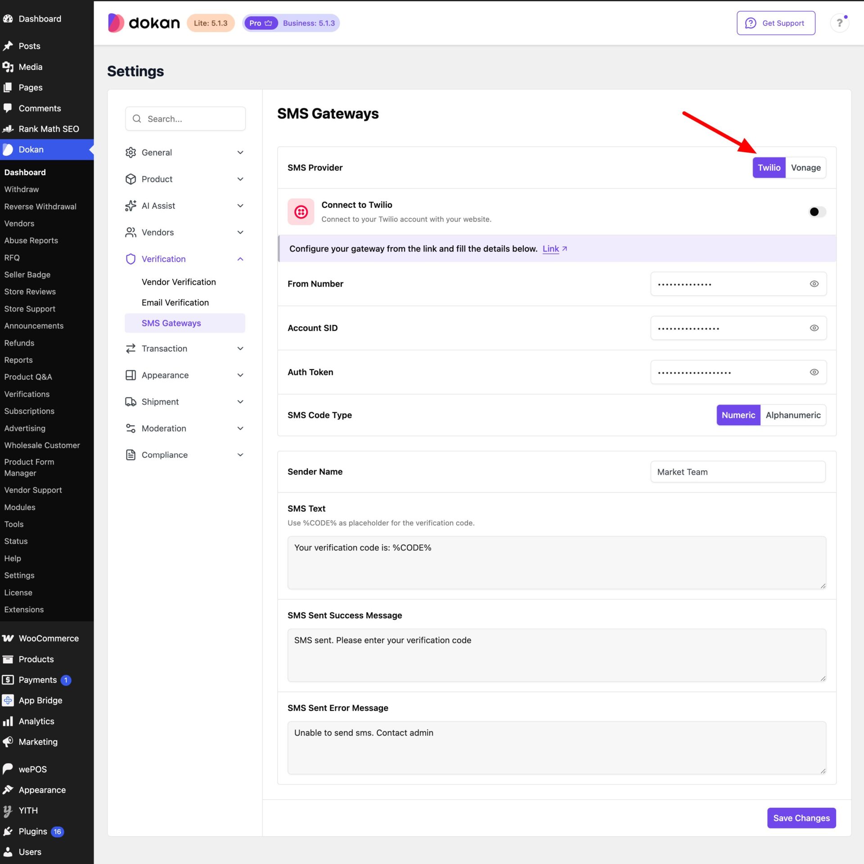The width and height of the screenshot is (864, 864).
Task: Click the Pro badge in header
Action: click(x=261, y=23)
